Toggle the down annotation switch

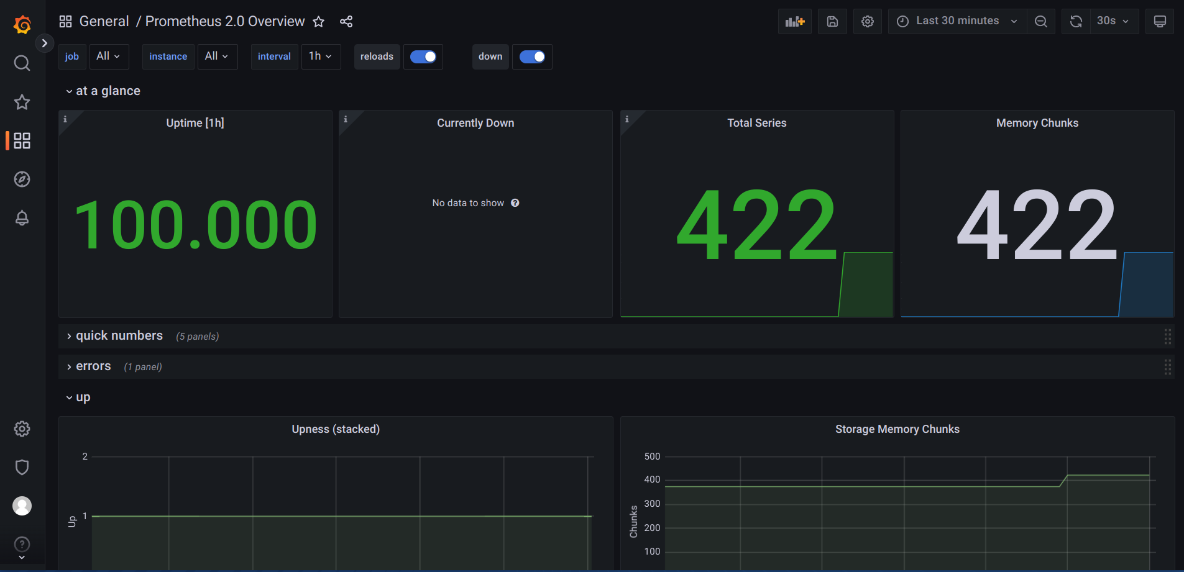pyautogui.click(x=532, y=57)
